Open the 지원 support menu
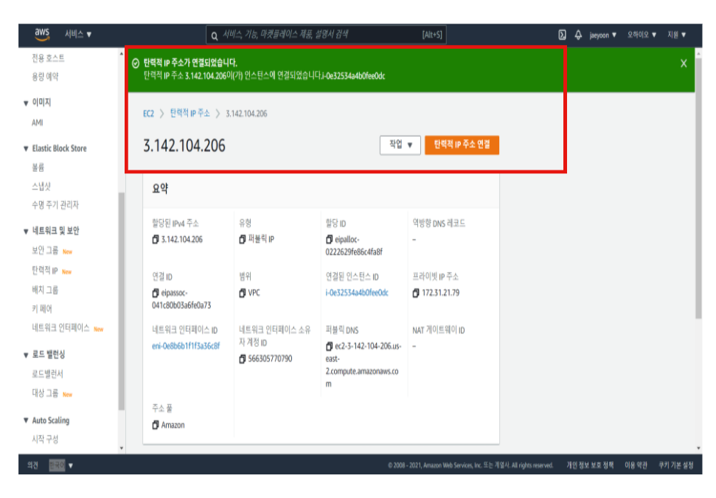This screenshot has height=498, width=716. point(677,35)
